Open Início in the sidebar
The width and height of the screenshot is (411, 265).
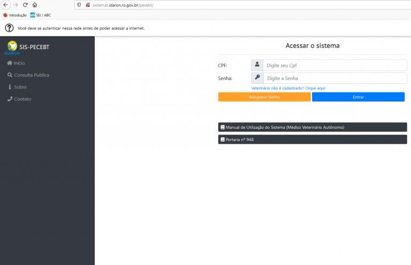click(x=16, y=63)
